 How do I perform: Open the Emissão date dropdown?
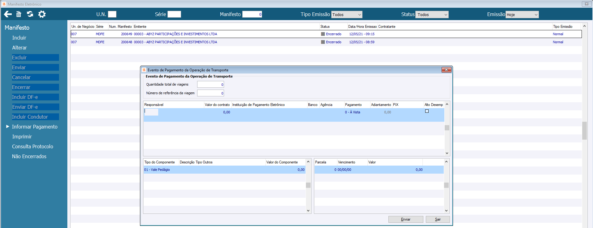click(x=522, y=15)
